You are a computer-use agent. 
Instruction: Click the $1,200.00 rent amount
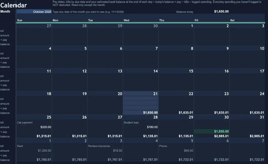(x=44, y=151)
